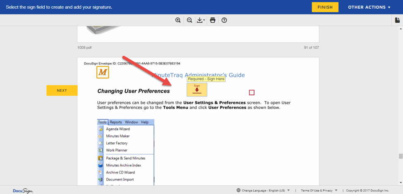Click the zoom out magnifier icon
Viewport: 403px width, 194px height.
click(190, 20)
